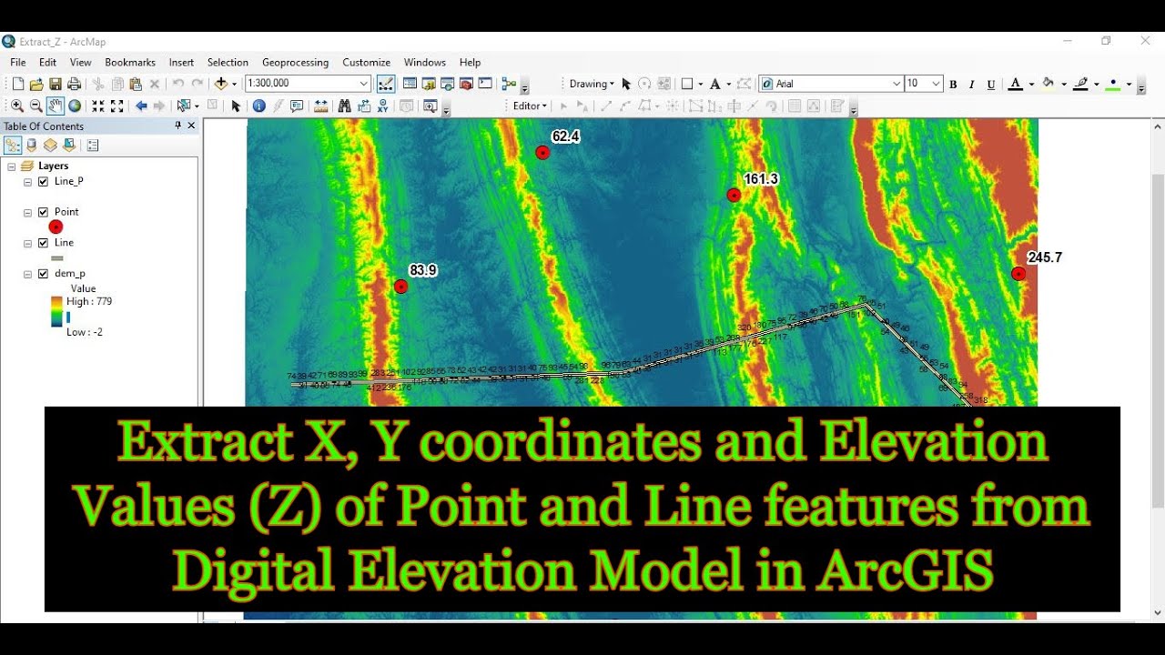Toggle underline text formatting
Screen dimensions: 1165x655
991,85
